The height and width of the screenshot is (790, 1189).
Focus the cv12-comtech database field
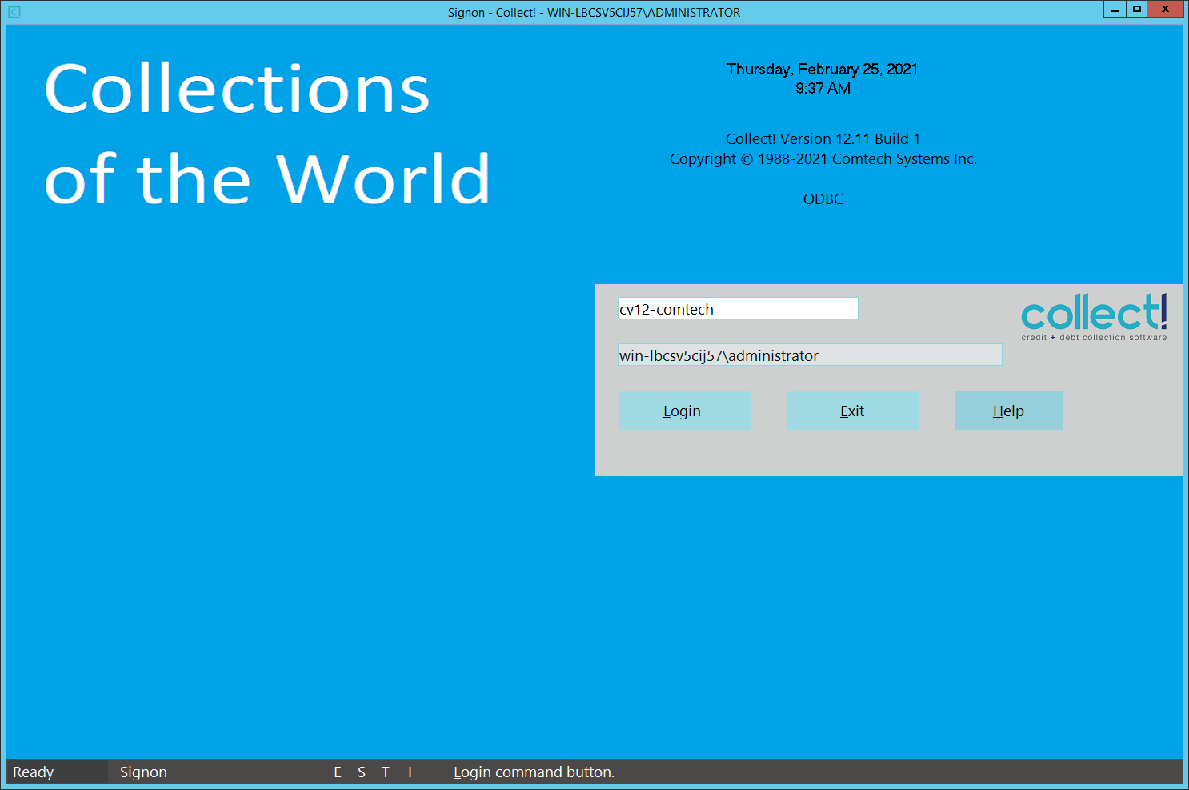pyautogui.click(x=738, y=309)
